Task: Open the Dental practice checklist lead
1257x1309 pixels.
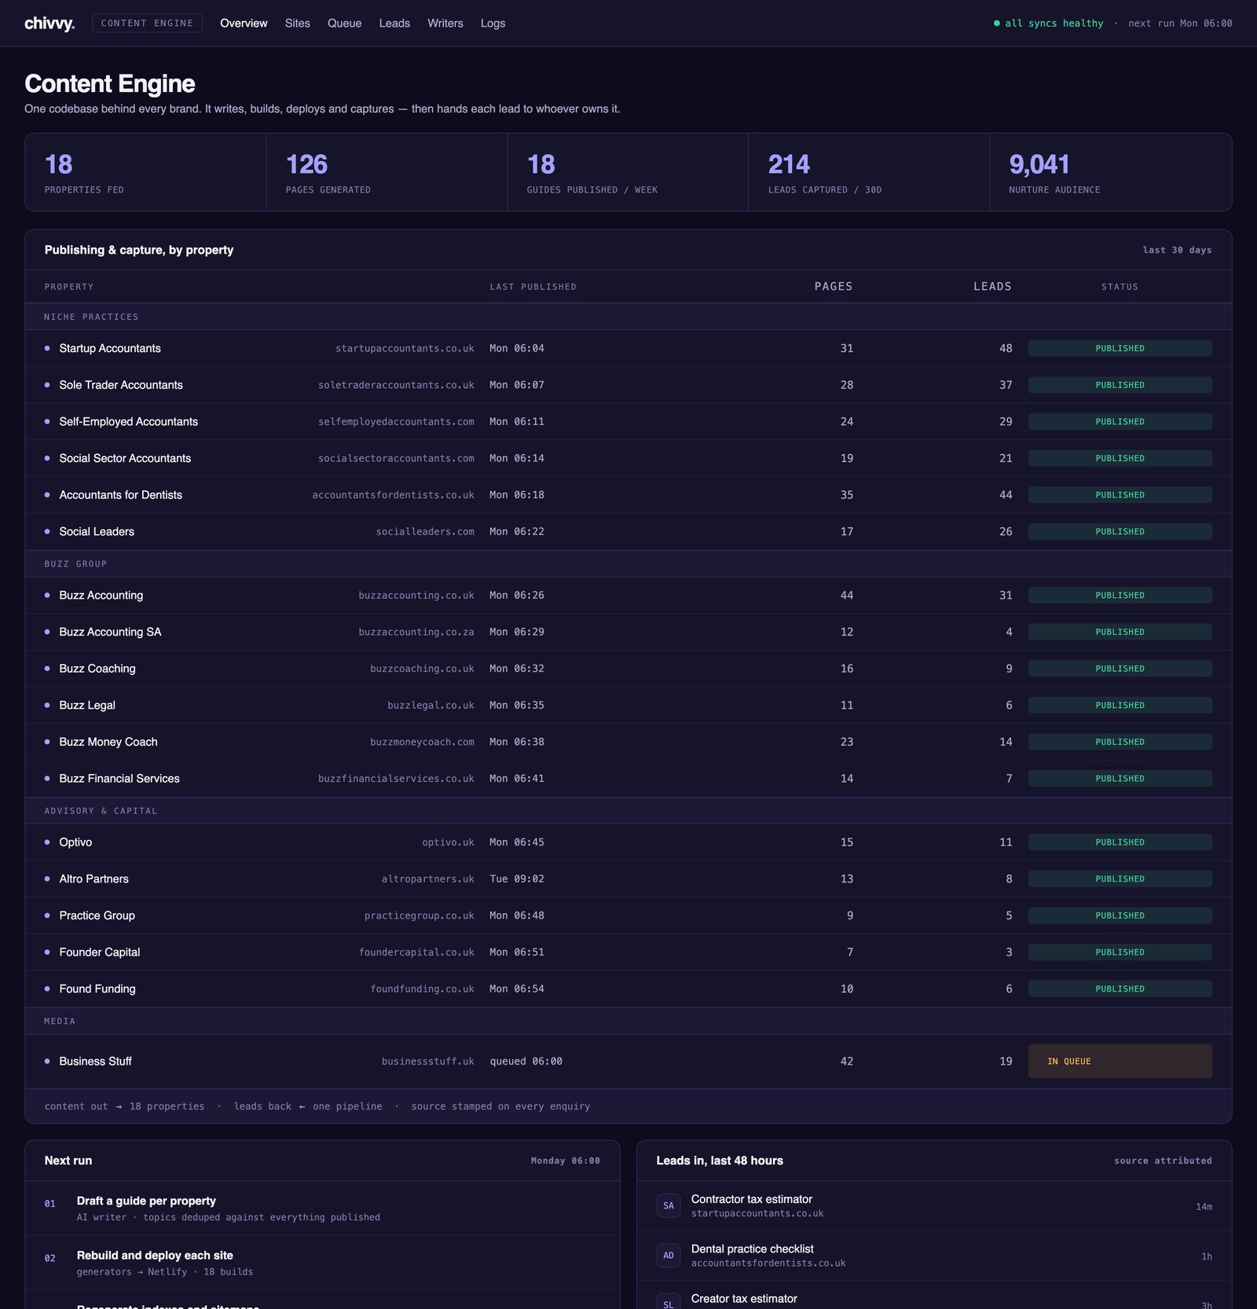Action: (x=934, y=1256)
